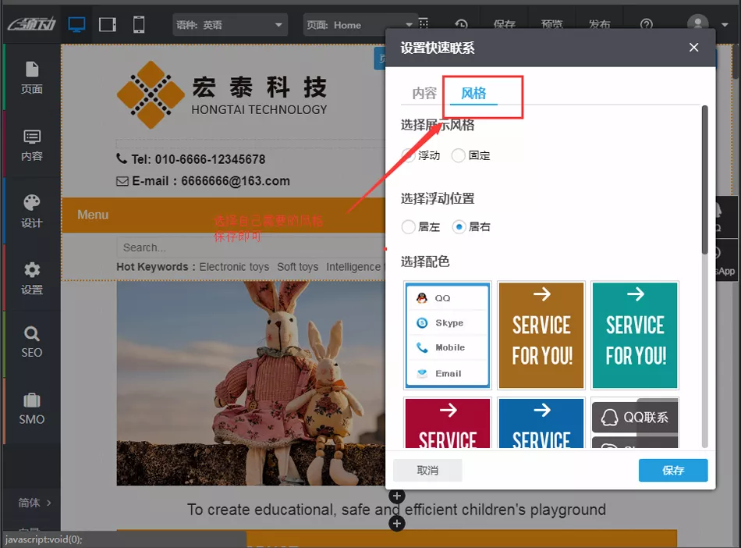
Task: Click the Search input on the webpage
Action: click(x=250, y=247)
